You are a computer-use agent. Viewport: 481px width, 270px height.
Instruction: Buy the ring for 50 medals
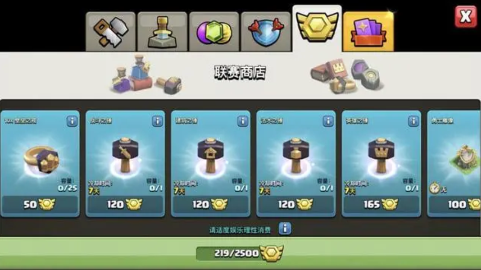(x=40, y=204)
